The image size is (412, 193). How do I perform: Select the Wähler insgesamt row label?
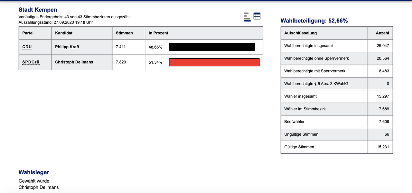301,96
